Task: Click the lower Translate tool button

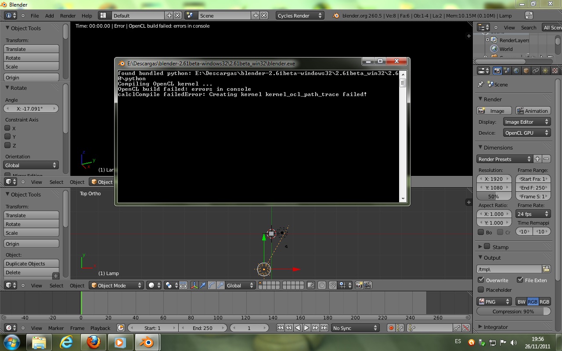Action: coord(32,215)
